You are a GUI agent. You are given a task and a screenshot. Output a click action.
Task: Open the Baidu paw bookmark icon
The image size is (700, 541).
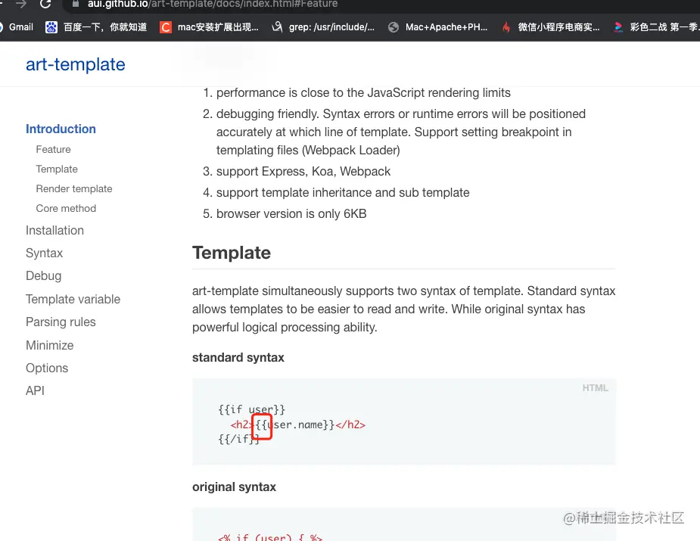pos(51,27)
